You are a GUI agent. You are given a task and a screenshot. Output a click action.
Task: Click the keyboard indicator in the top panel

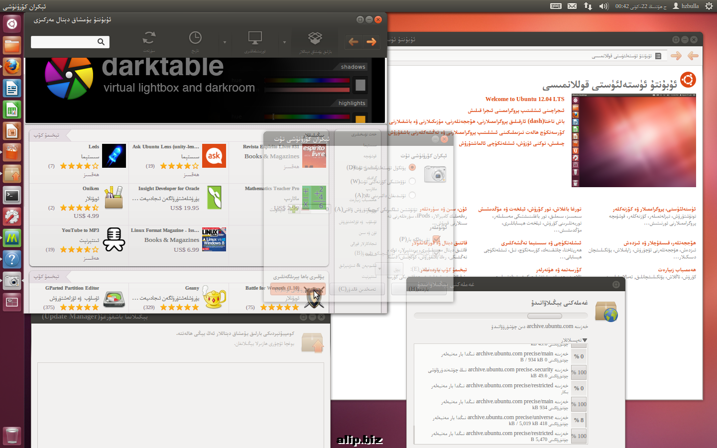[x=556, y=6]
